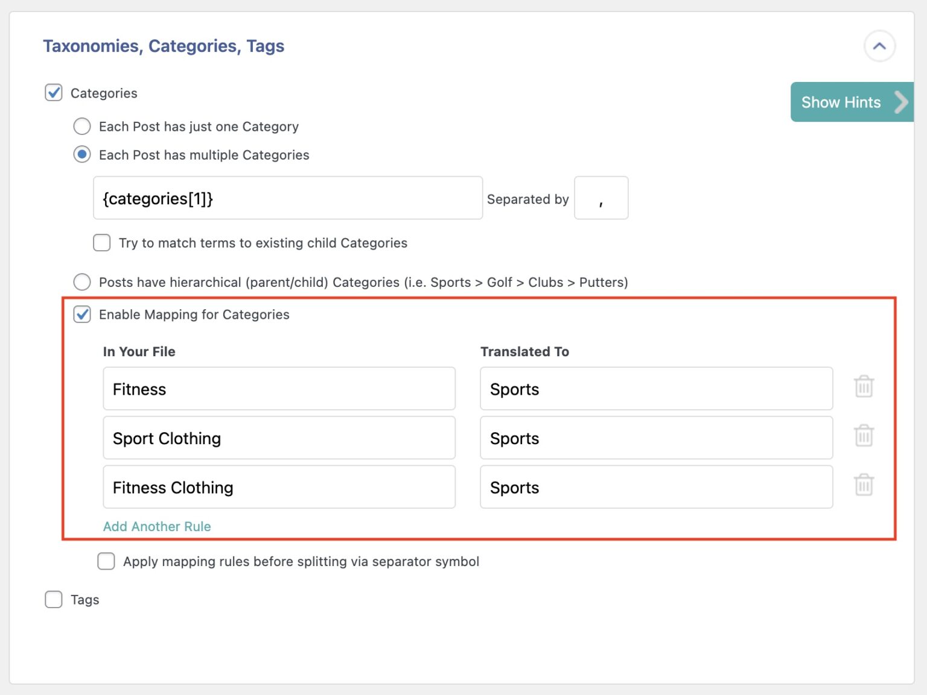Disable the Categories checkbox
The width and height of the screenshot is (927, 695).
pyautogui.click(x=53, y=93)
